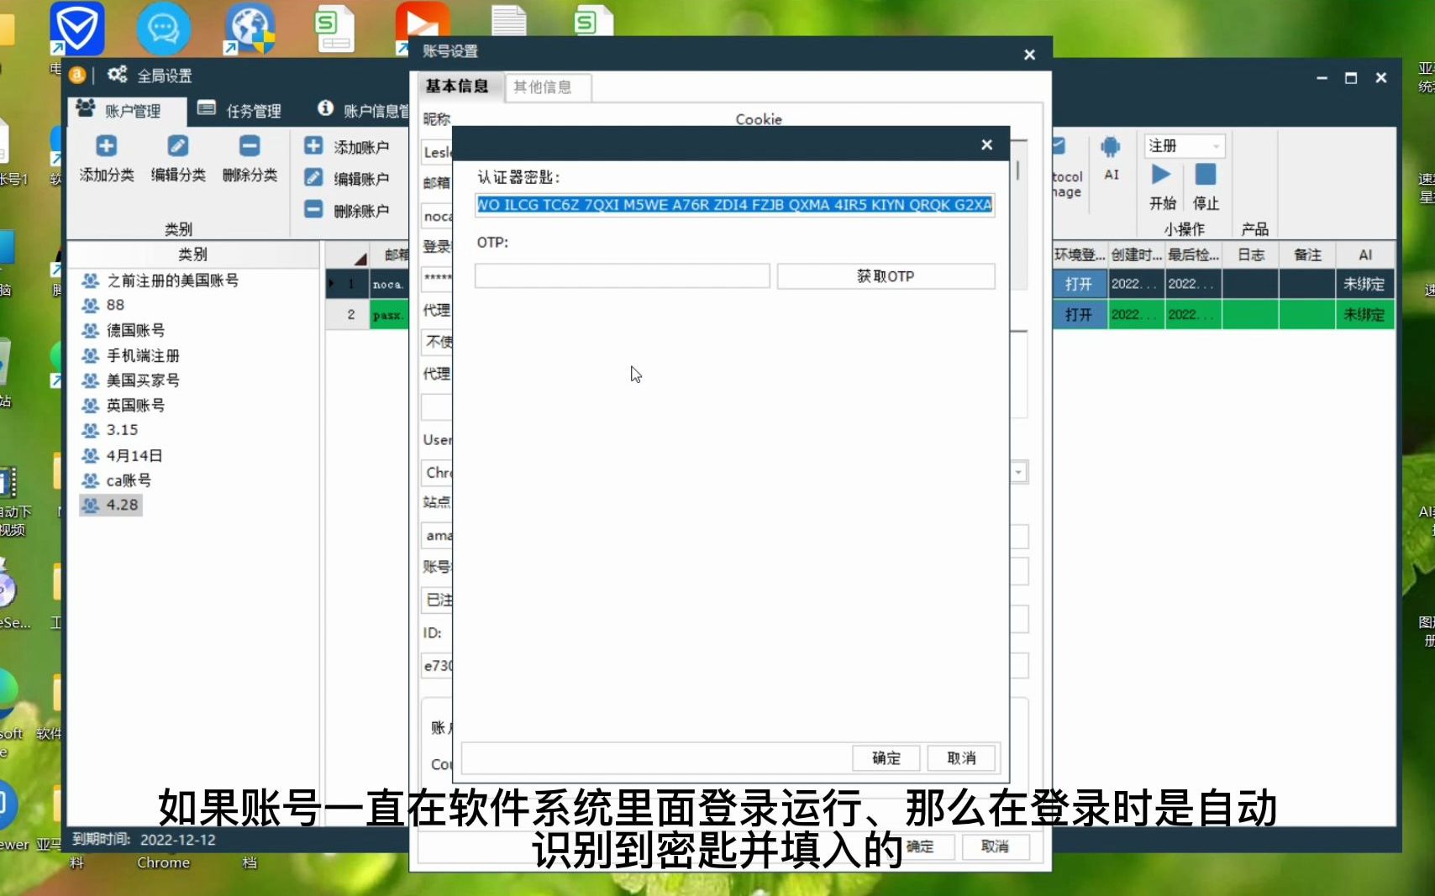The width and height of the screenshot is (1435, 896).
Task: Click the 删除账户 remove account icon
Action: (313, 211)
